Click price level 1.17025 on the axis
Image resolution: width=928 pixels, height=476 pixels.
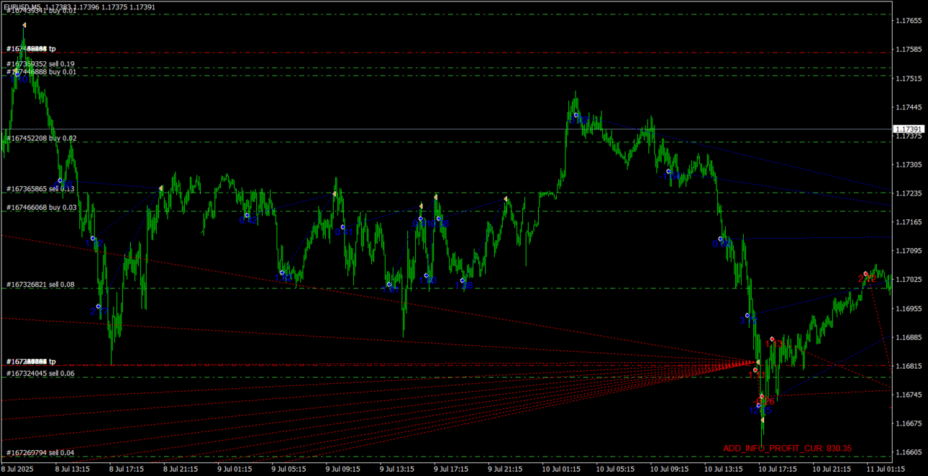pos(909,280)
